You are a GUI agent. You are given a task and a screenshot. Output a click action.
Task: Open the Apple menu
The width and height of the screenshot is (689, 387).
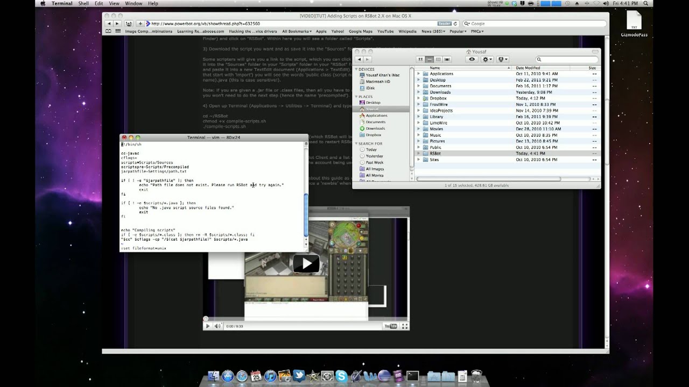pos(43,3)
